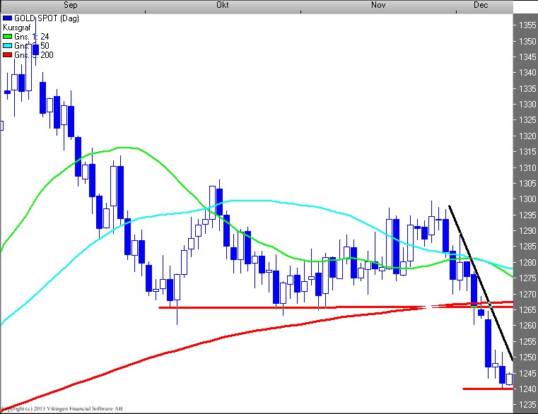Image resolution: width=538 pixels, height=414 pixels.
Task: Click the 'Sep' month label on timeline
Action: coord(70,5)
